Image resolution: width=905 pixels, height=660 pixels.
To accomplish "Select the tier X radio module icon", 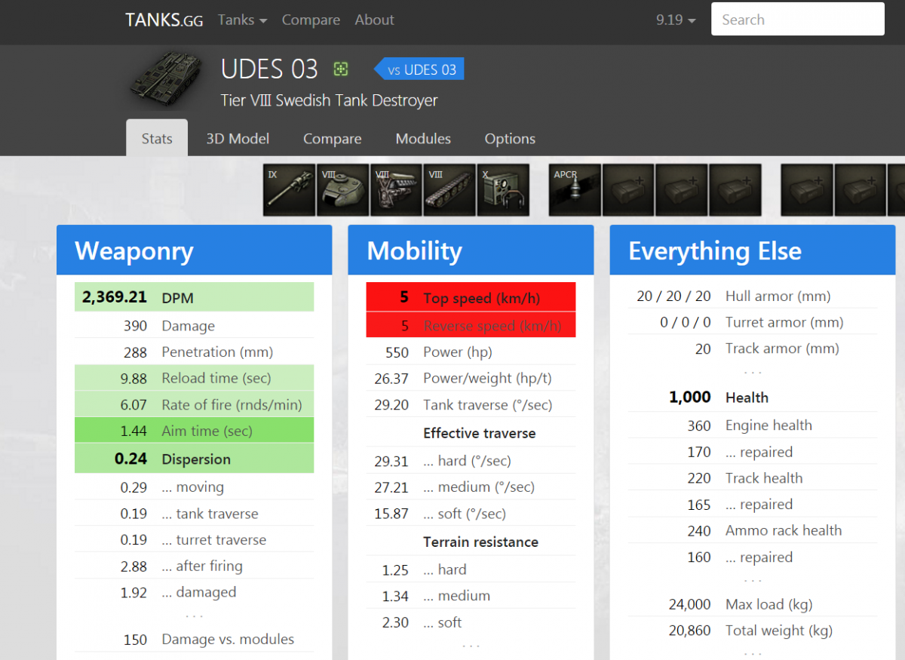I will click(x=504, y=190).
